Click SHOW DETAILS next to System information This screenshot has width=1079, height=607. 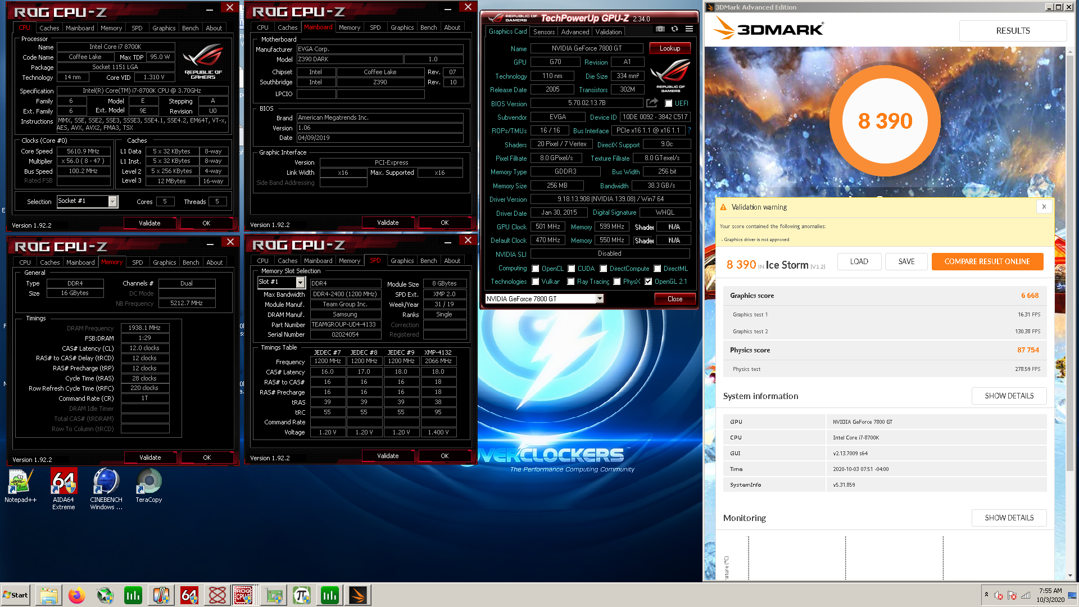click(1009, 396)
